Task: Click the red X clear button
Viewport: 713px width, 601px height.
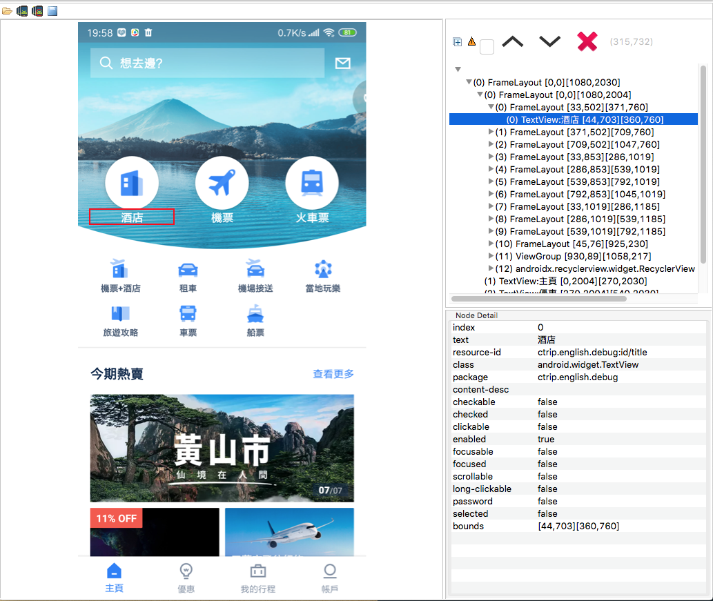Action: tap(587, 41)
